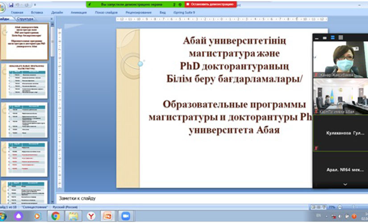Select slide 2 thumbnail with magistratura table

click(25, 81)
